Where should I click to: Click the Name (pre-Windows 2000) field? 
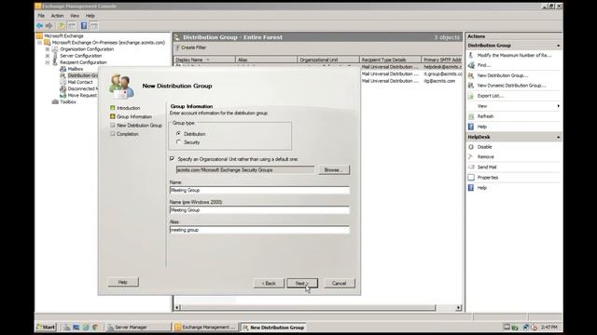click(259, 209)
